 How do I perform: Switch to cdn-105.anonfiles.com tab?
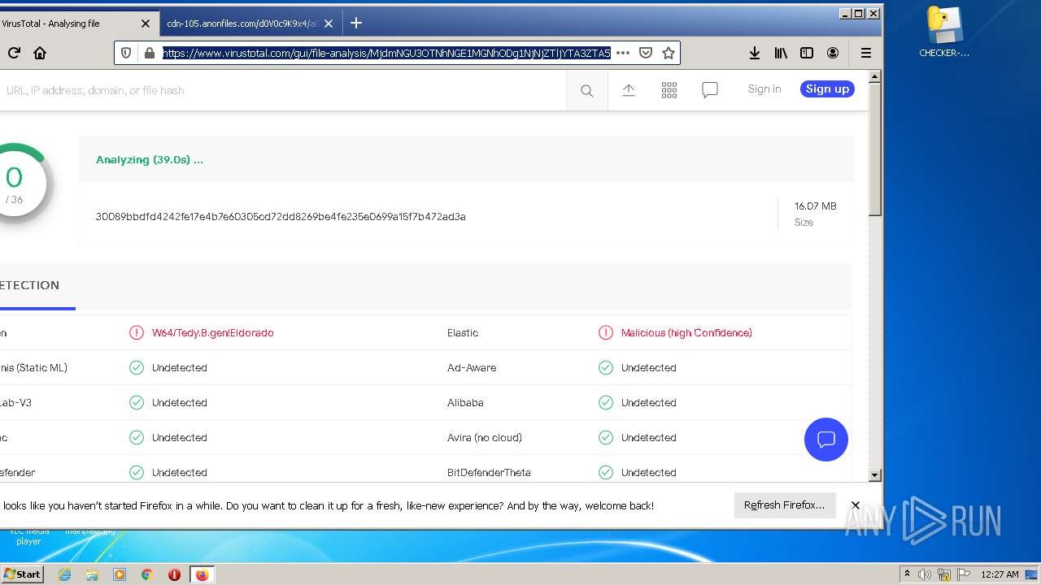[x=242, y=24]
